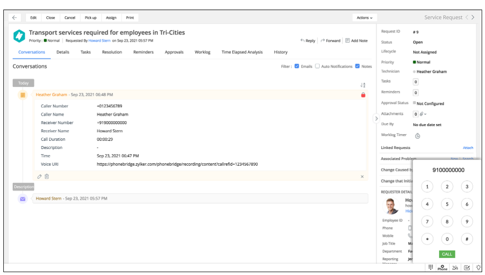Image resolution: width=485 pixels, height=275 pixels.
Task: Click the red lock icon on the note
Action: pyautogui.click(x=363, y=95)
